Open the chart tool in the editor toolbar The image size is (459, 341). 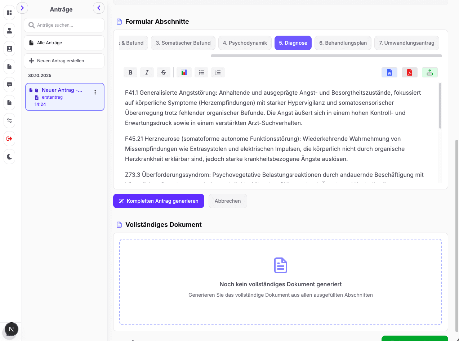(184, 72)
